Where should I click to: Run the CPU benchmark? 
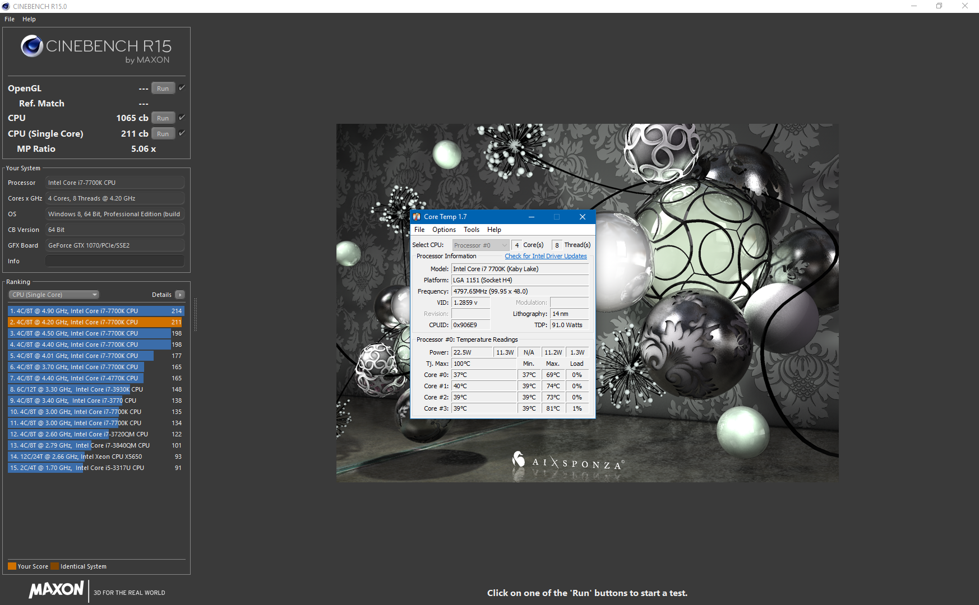click(163, 118)
